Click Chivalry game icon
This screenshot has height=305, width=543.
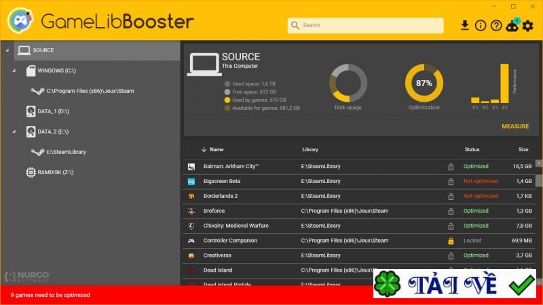(x=191, y=226)
